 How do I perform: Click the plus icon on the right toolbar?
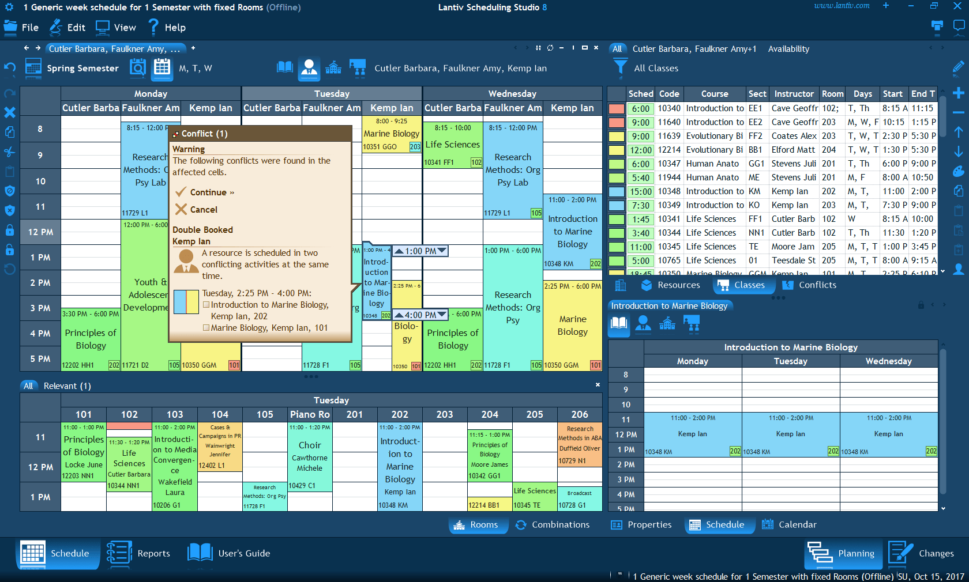958,94
